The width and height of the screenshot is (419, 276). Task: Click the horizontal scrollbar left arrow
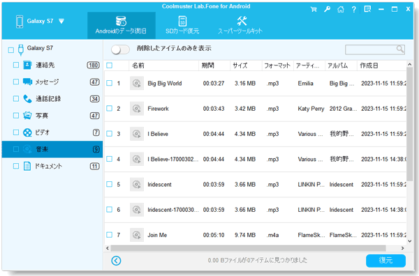108,248
